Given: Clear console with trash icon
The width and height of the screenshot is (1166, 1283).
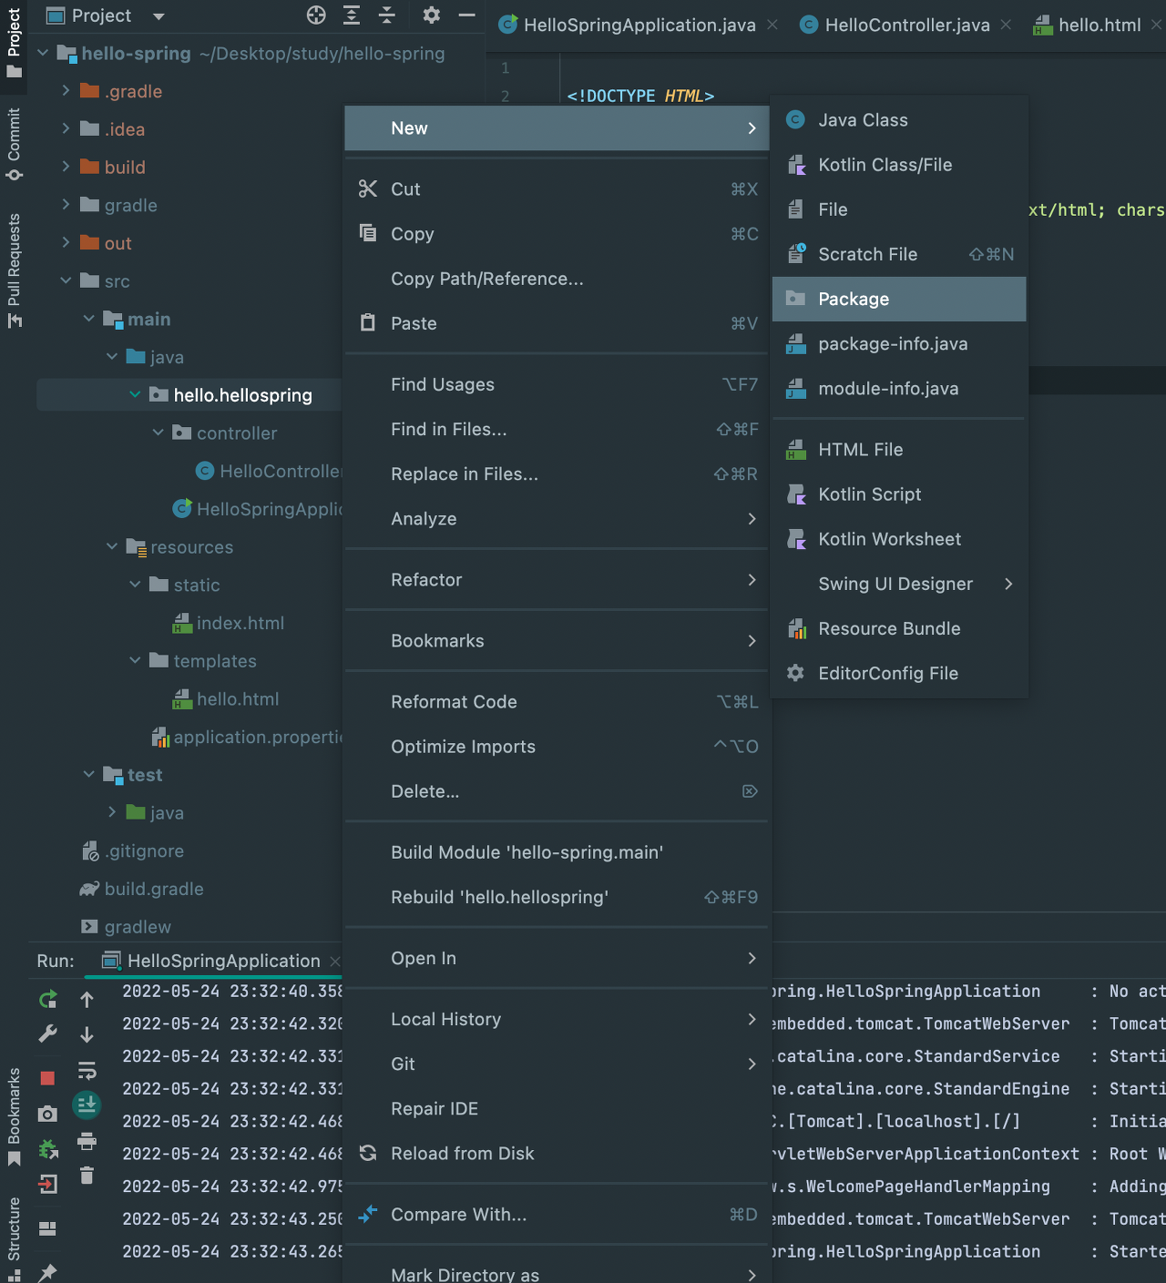Looking at the screenshot, I should click(87, 1176).
